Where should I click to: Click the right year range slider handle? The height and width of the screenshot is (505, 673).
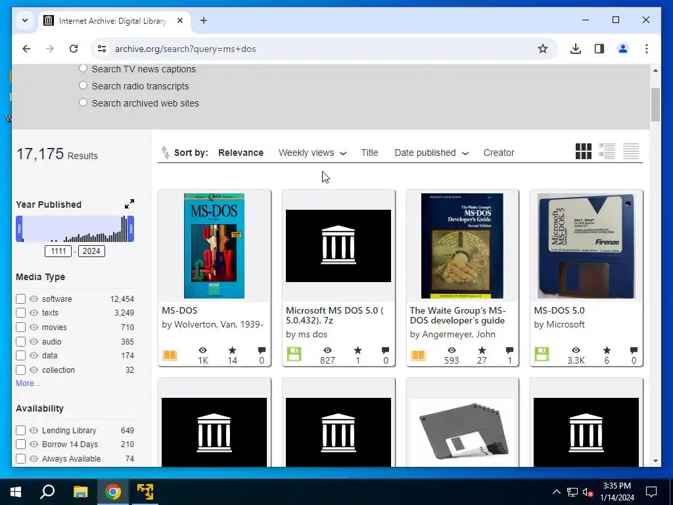click(x=131, y=229)
